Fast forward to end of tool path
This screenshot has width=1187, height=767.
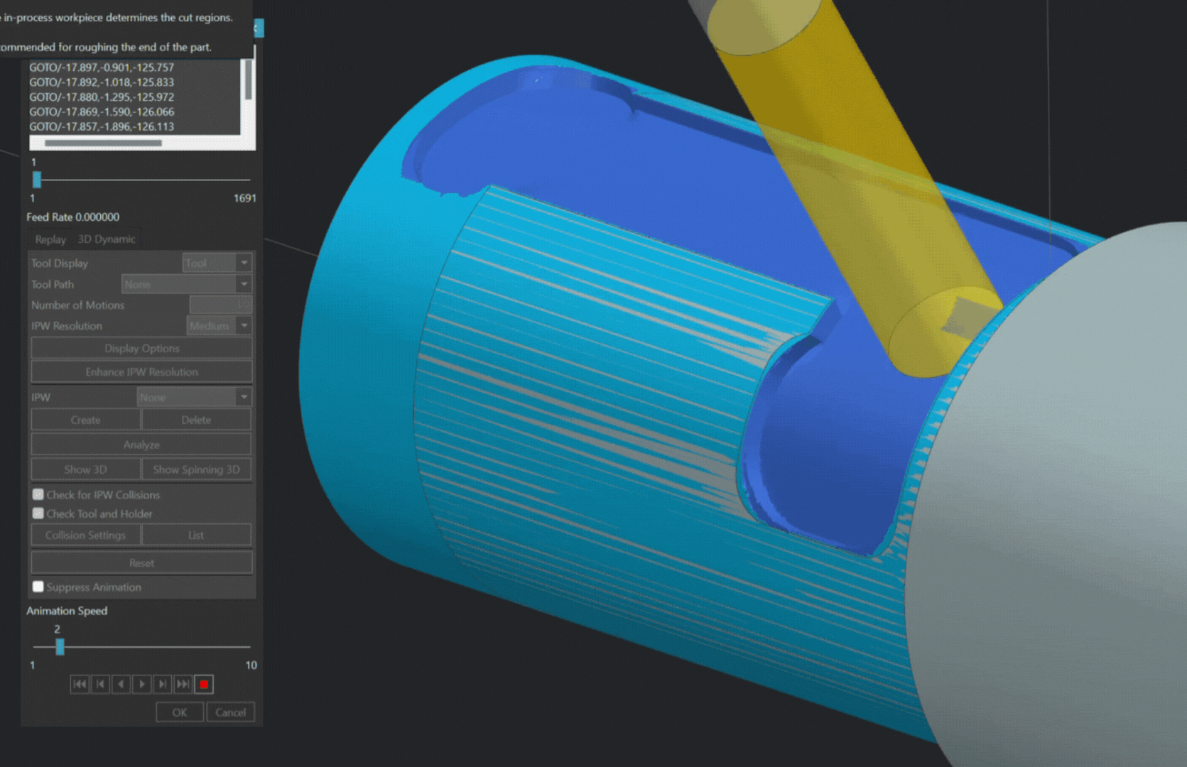(183, 684)
